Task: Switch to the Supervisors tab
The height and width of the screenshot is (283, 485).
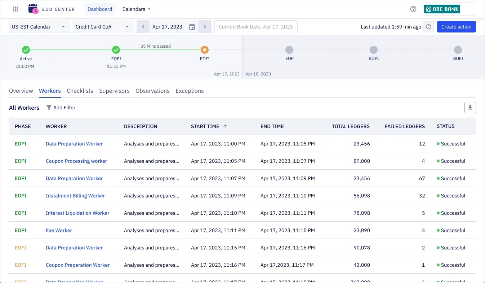Action: click(114, 91)
